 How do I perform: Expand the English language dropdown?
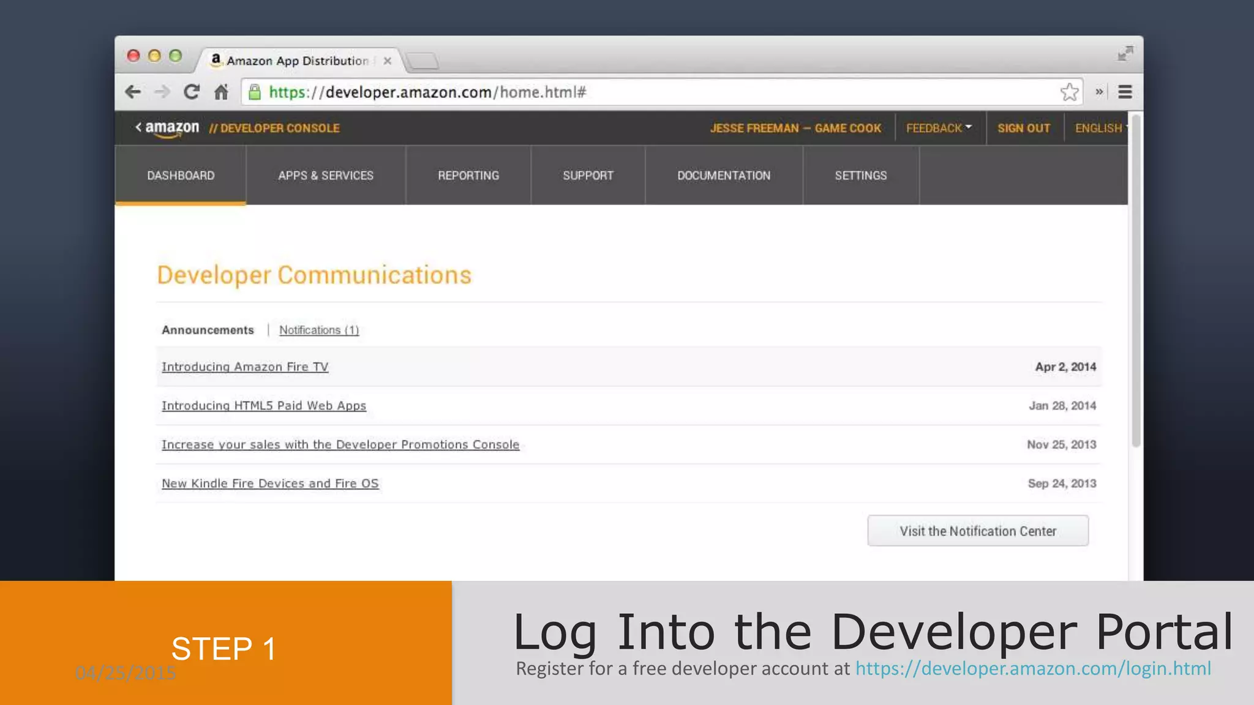[x=1101, y=128]
